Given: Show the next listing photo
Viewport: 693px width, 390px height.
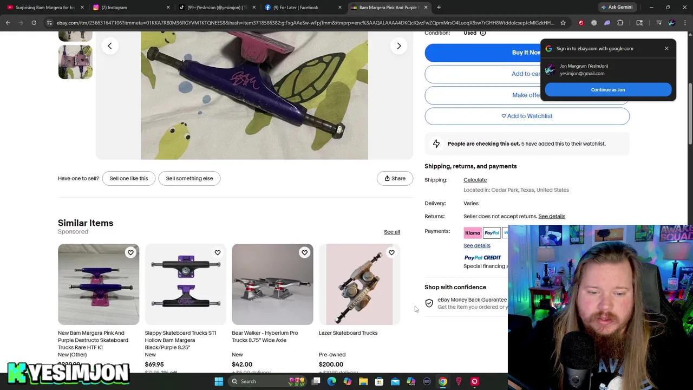Looking at the screenshot, I should (399, 46).
